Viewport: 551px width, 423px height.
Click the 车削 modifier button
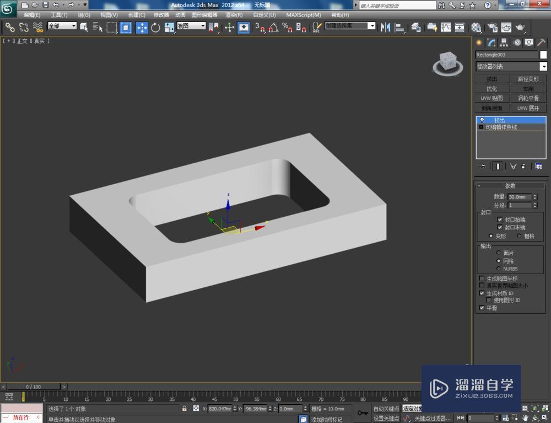[529, 88]
